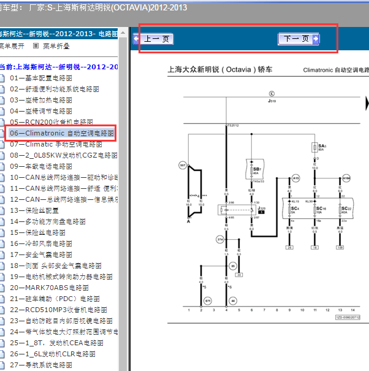This screenshot has height=371, width=369.
Task: Open 13—保险丝配置
Action: 34,210
